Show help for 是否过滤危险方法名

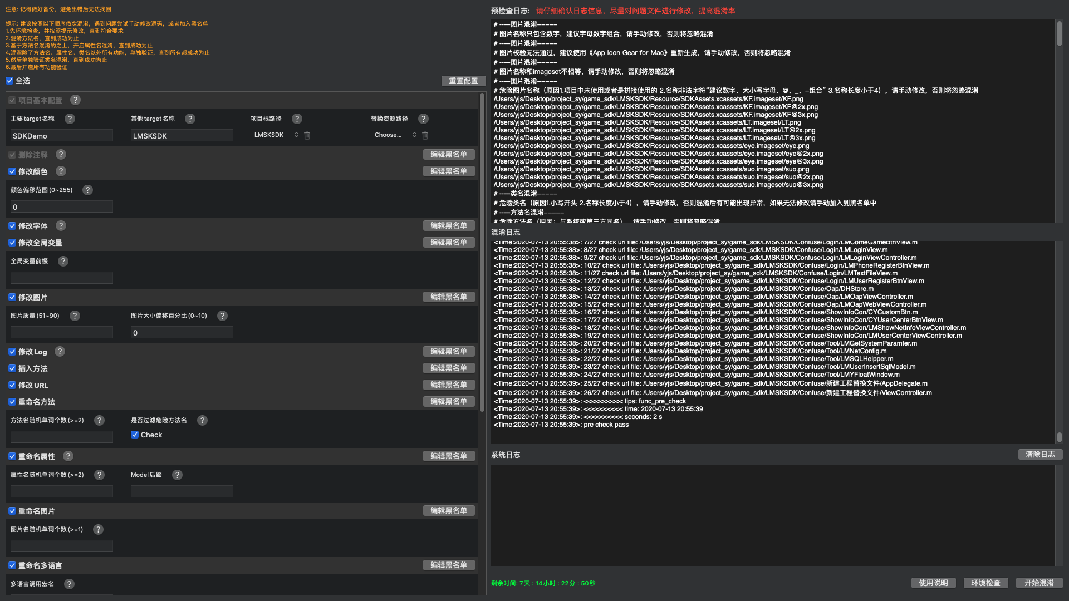coord(203,421)
